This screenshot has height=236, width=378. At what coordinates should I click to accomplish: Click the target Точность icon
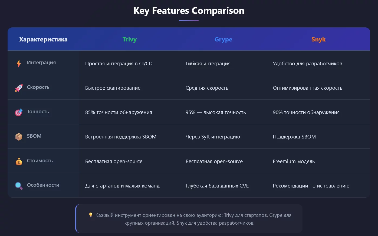click(x=19, y=112)
